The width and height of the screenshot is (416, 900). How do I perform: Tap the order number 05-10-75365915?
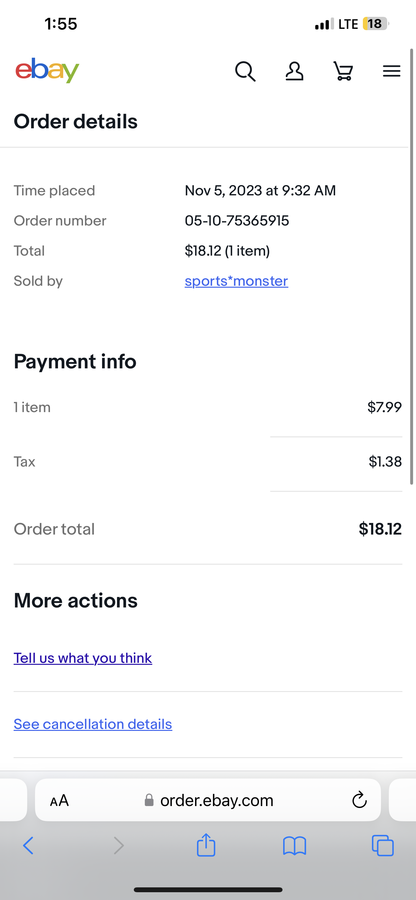point(237,221)
